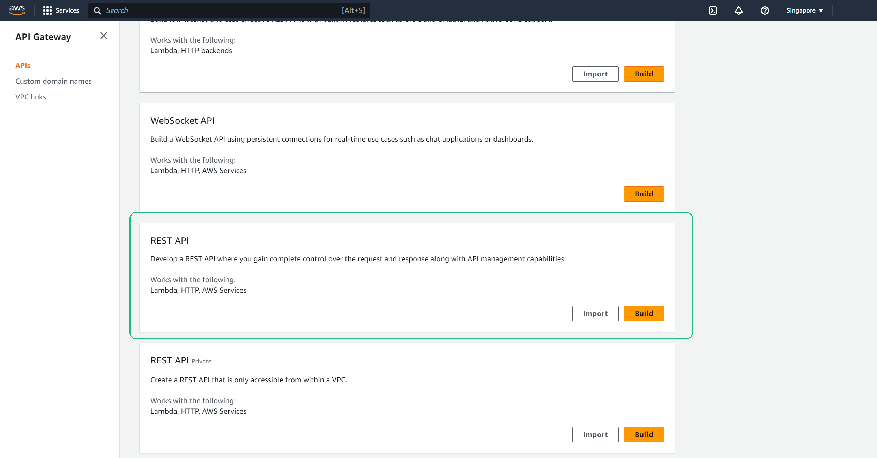Build the API with Lambda, HTTP backends
This screenshot has height=458, width=877.
point(644,74)
